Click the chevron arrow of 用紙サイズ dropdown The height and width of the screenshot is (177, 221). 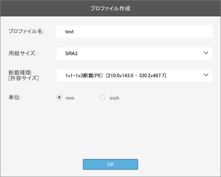pyautogui.click(x=206, y=53)
